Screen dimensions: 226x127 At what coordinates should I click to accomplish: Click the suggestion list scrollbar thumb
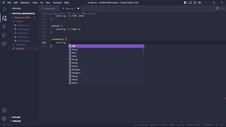143,51
